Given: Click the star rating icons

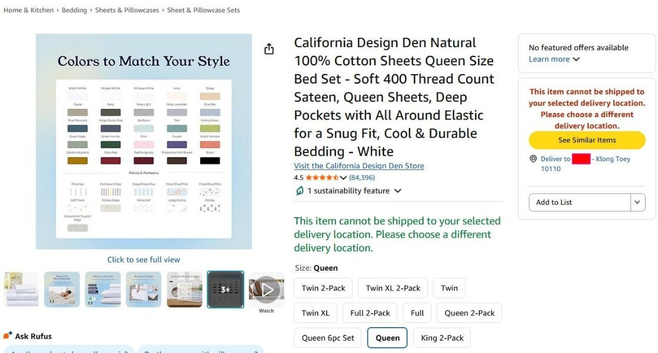Looking at the screenshot, I should (322, 178).
